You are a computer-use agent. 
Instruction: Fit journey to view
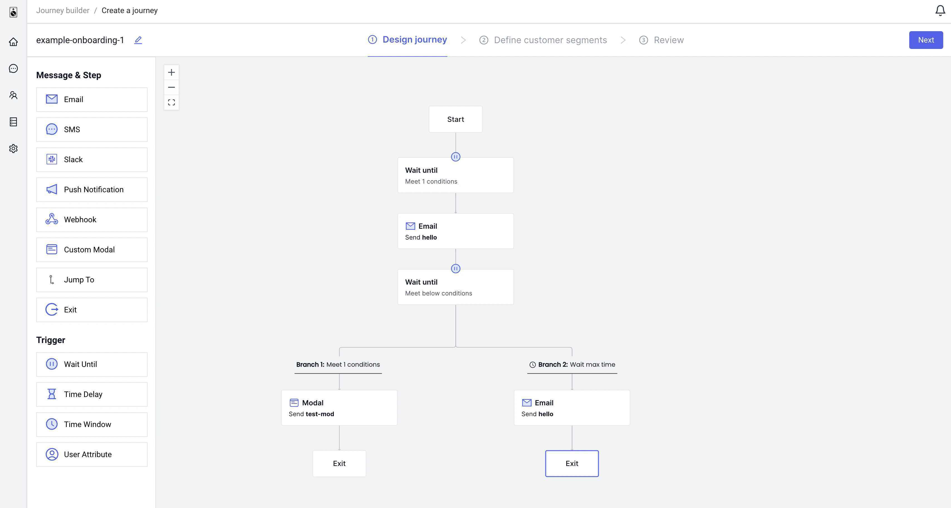(171, 102)
